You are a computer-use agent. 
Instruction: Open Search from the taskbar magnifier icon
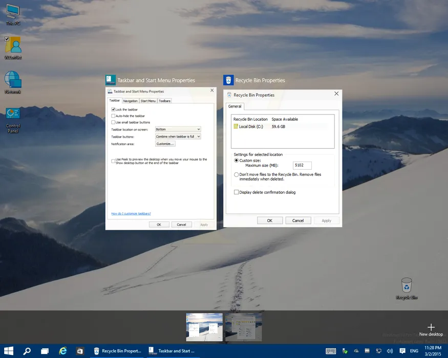coord(27,351)
